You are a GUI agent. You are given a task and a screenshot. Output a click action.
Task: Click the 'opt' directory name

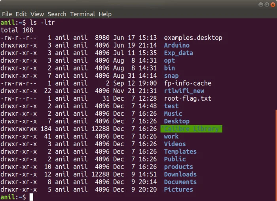coord(169,61)
